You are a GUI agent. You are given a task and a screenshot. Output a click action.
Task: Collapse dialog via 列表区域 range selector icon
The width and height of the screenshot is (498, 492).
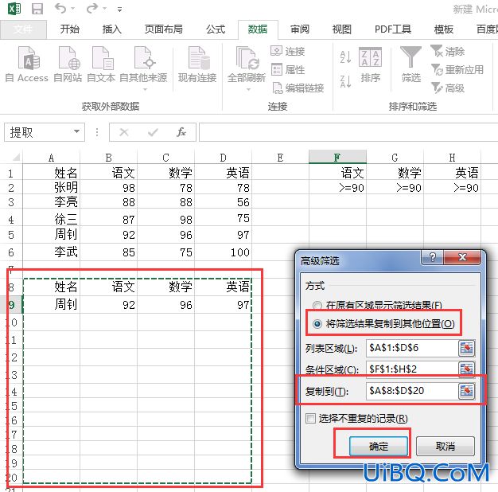pos(466,348)
